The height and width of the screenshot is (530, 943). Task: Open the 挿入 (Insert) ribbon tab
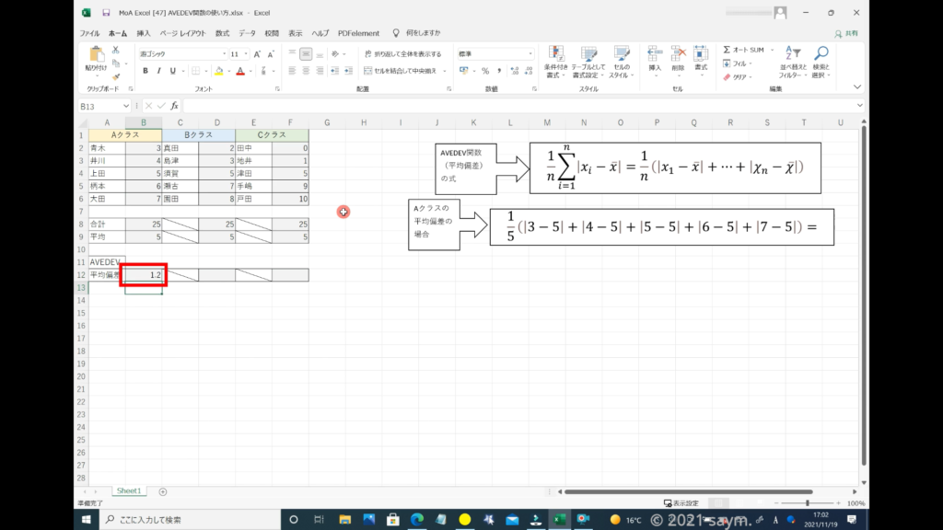[x=144, y=33]
